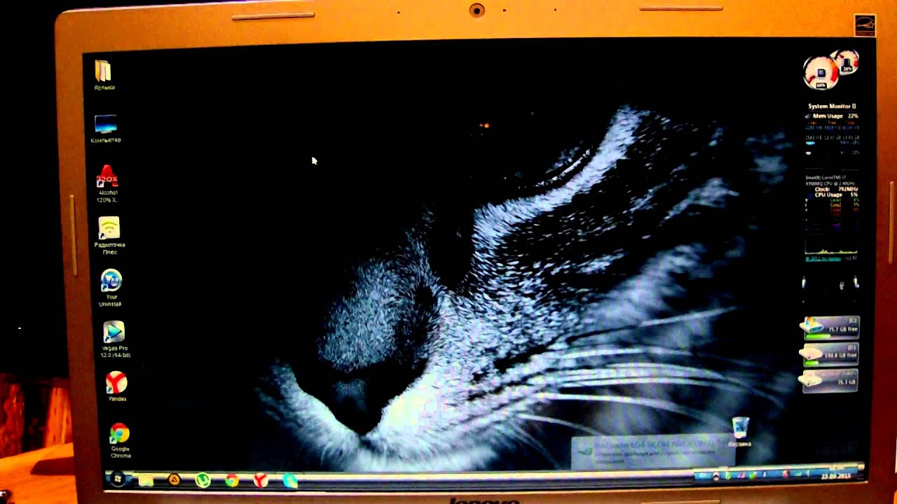
Task: Click the System Monitor II gadget title
Action: pos(832,106)
